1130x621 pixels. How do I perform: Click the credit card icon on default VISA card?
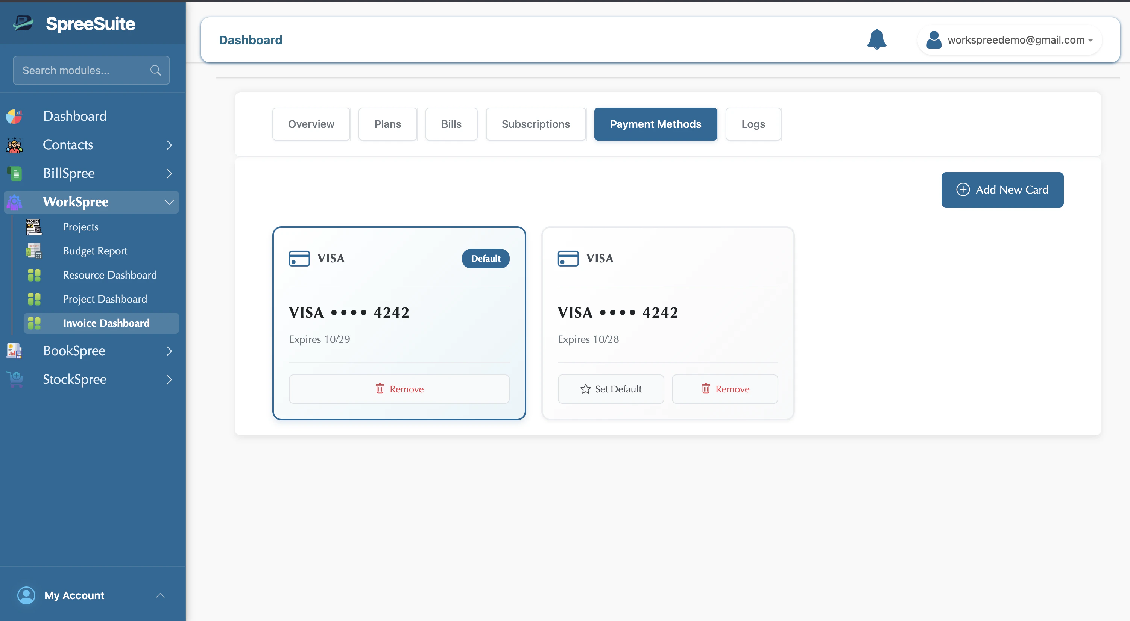299,259
